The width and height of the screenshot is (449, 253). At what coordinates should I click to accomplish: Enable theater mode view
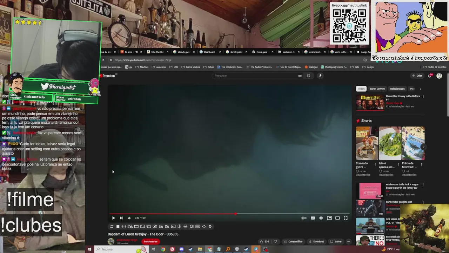click(x=337, y=218)
